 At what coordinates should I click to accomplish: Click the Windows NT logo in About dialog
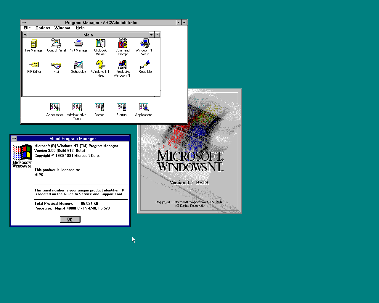(23, 156)
